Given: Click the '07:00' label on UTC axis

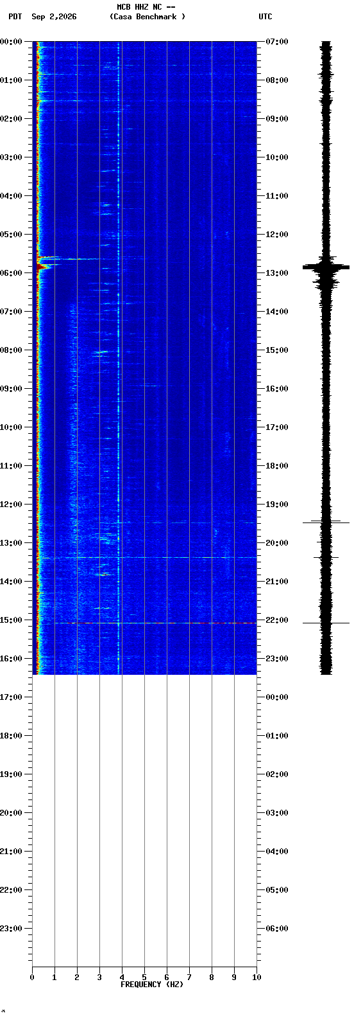Looking at the screenshot, I should click(x=277, y=42).
